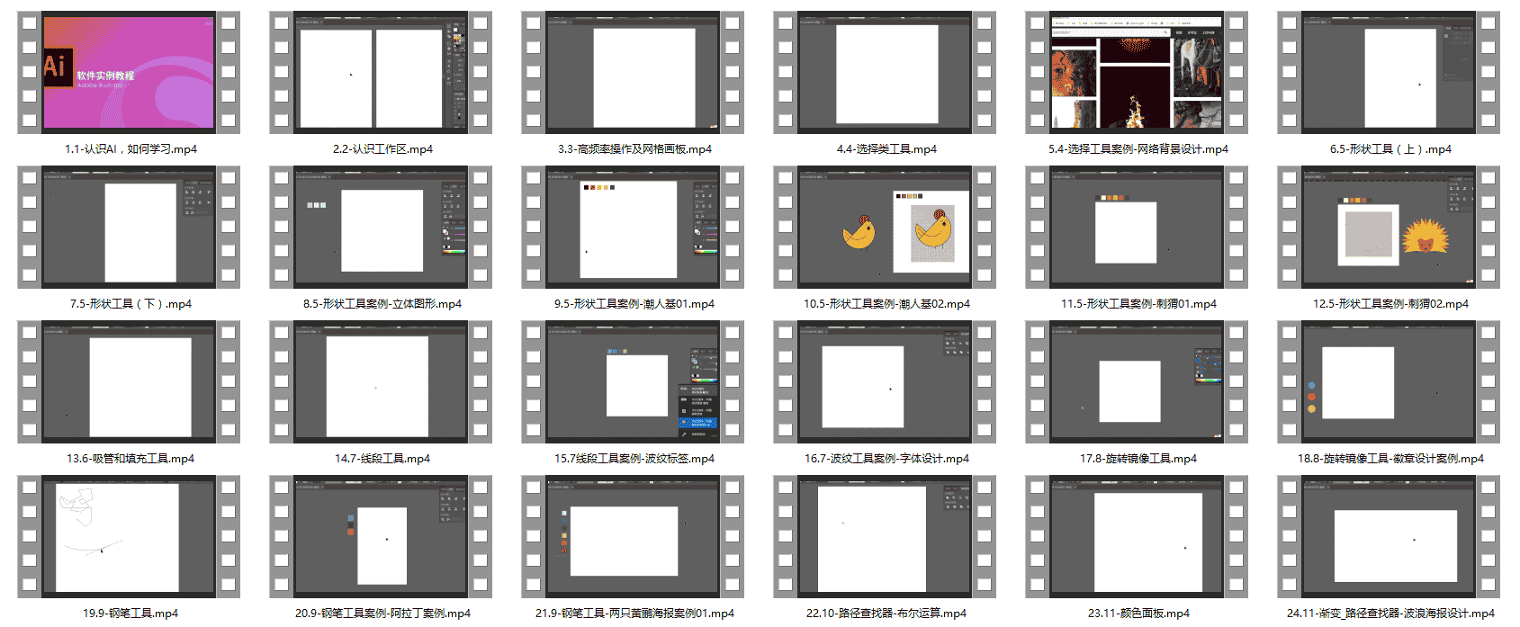
Task: Click the file name text "1.1-认识AI，如何学习.mp4"
Action: [x=130, y=149]
